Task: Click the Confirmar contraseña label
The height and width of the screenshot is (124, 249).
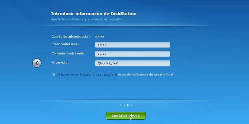Action: [68, 53]
